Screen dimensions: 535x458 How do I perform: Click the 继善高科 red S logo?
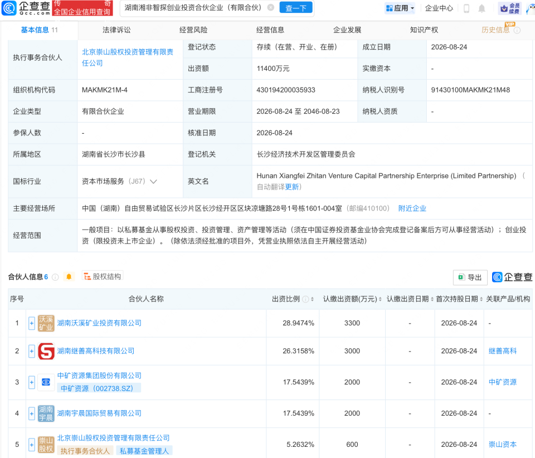(46, 351)
